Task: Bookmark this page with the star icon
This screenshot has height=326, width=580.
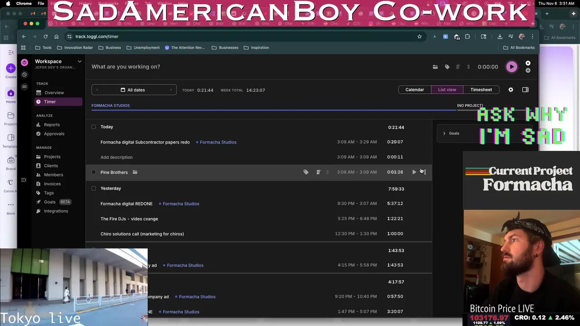Action: click(420, 37)
